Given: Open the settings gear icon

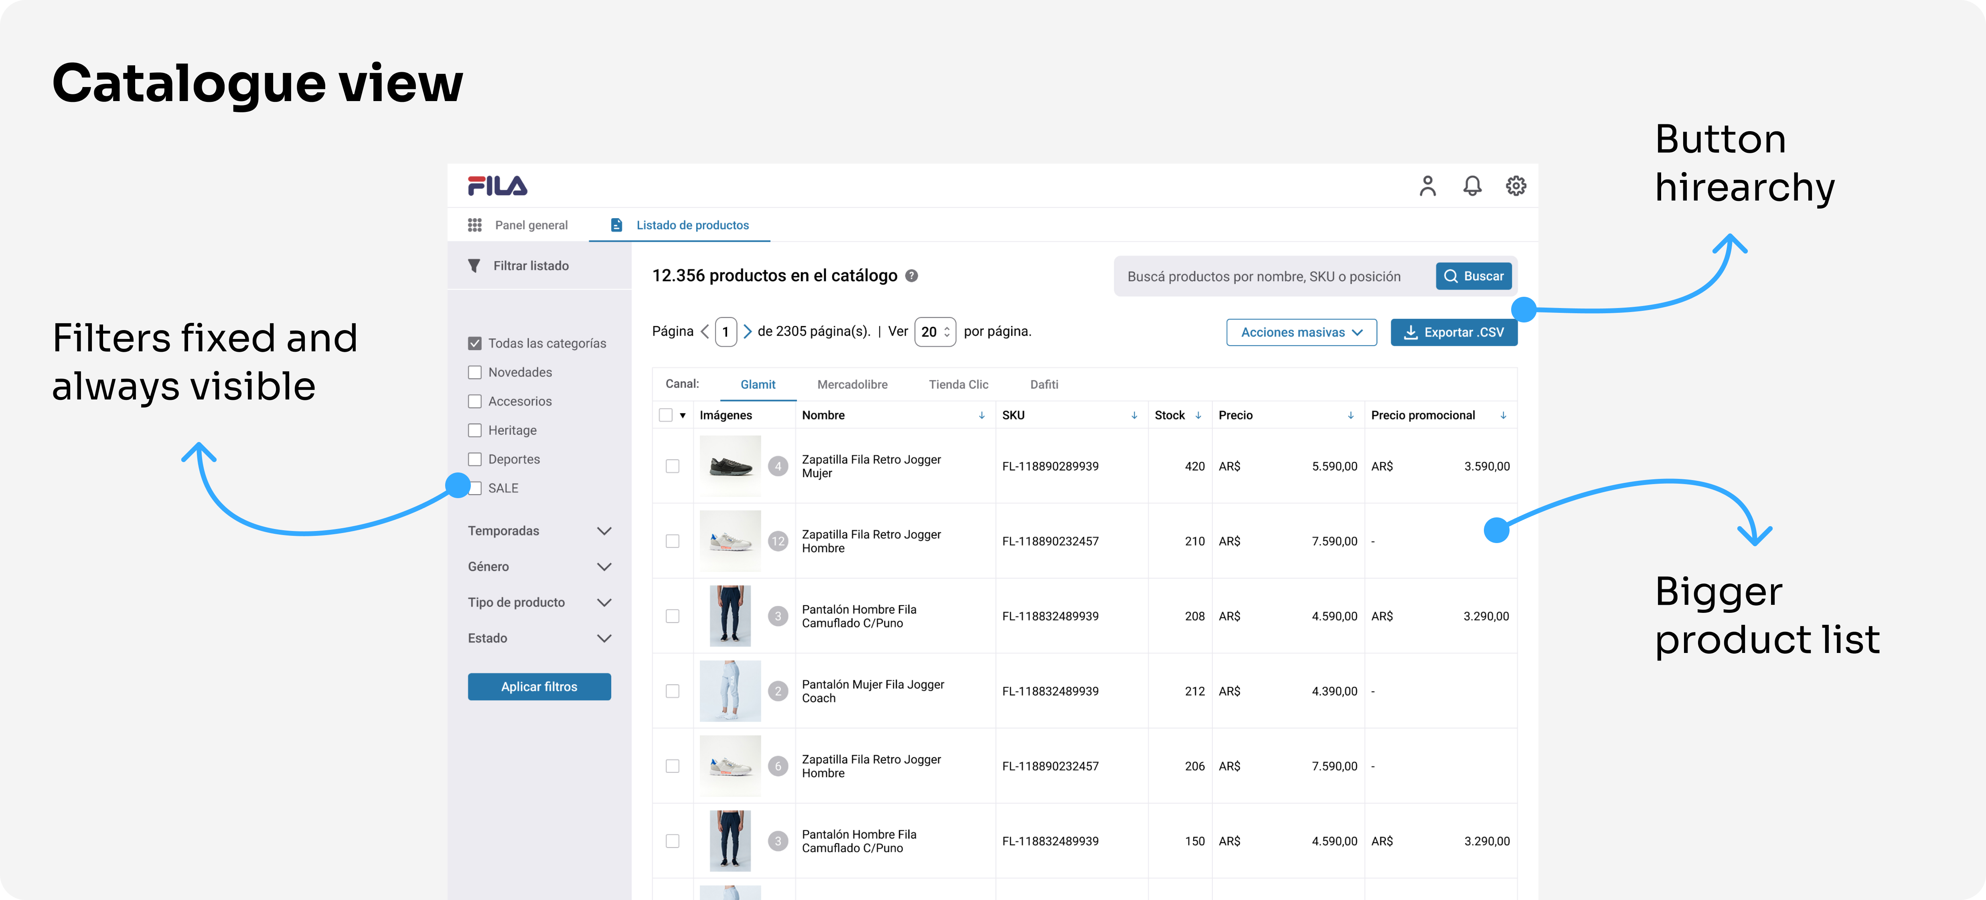Looking at the screenshot, I should pyautogui.click(x=1516, y=186).
